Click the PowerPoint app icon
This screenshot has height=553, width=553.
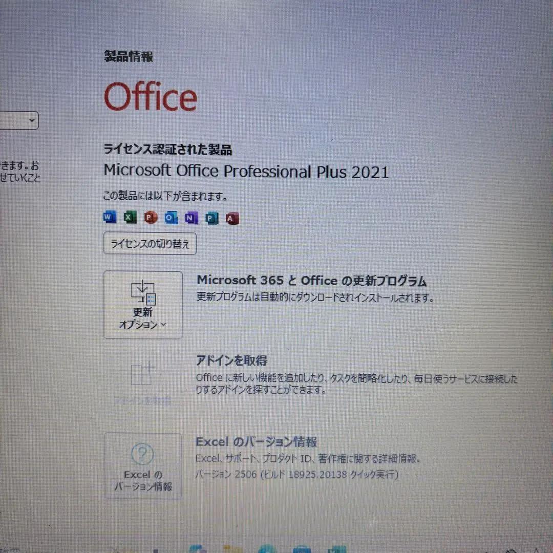pos(151,218)
